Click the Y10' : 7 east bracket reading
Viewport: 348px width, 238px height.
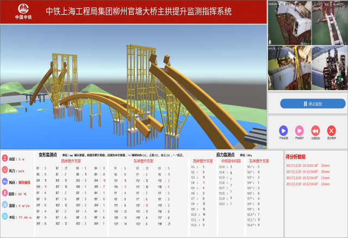pos(253,215)
